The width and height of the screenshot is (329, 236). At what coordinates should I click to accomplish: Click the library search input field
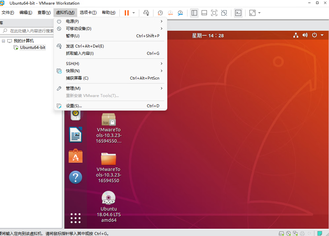point(31,31)
